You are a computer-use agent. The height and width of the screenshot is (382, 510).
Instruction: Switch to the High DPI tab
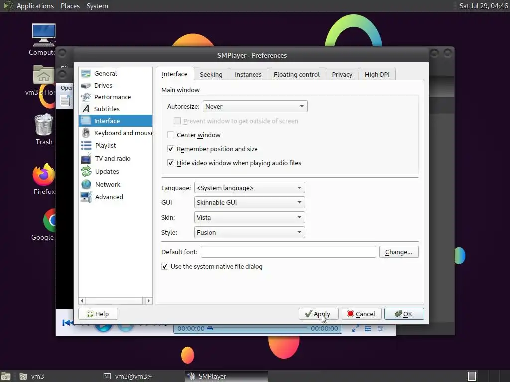(x=377, y=75)
